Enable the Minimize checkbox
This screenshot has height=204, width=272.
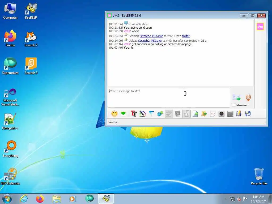coord(233,105)
